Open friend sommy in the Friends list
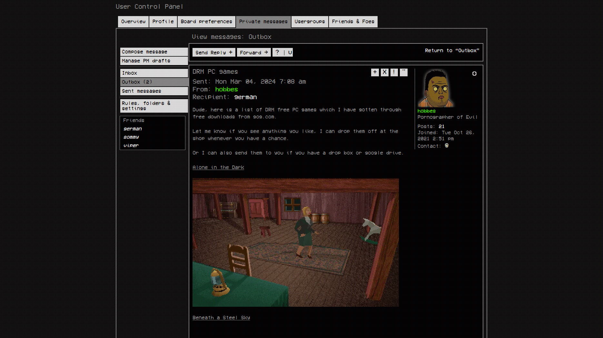603x338 pixels. [131, 137]
